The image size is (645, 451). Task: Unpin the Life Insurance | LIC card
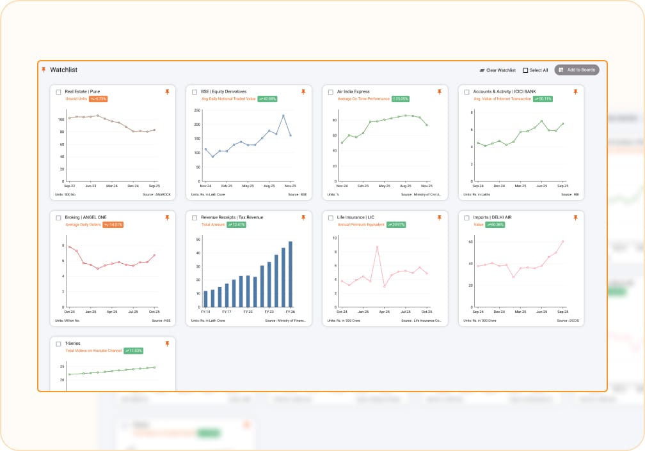coord(439,218)
